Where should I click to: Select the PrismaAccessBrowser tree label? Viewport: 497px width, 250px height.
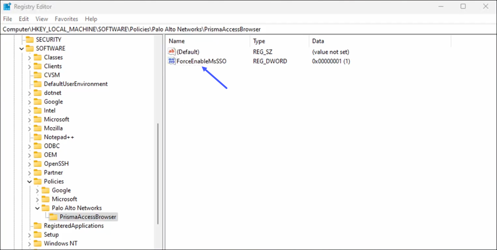(88, 217)
